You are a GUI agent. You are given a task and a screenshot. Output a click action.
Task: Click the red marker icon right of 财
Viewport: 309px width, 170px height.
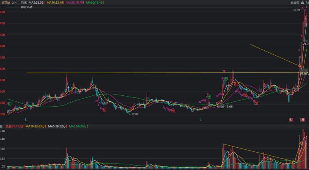click(302, 120)
